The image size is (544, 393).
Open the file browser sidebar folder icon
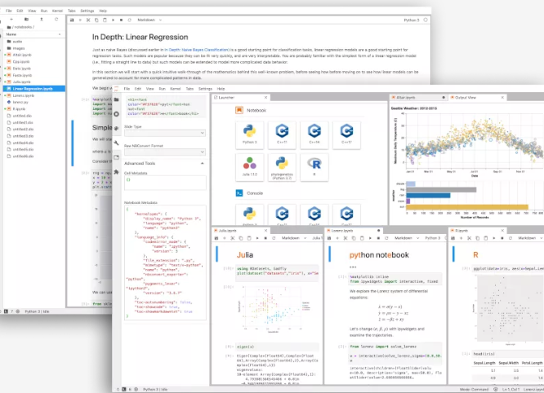click(x=117, y=99)
